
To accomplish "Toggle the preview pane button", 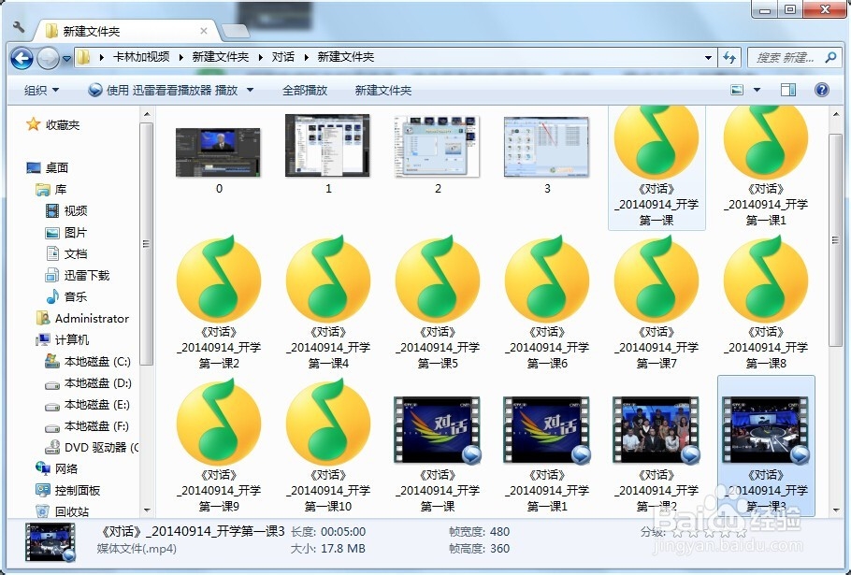I will point(787,90).
